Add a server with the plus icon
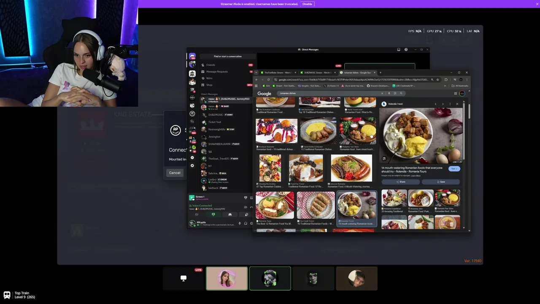This screenshot has height=304, width=540. [192, 157]
